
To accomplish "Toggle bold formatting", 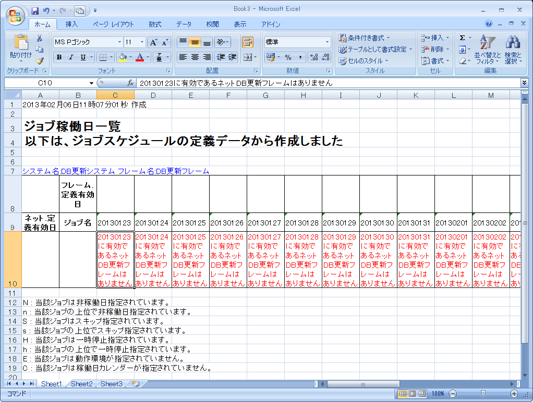I will click(59, 57).
